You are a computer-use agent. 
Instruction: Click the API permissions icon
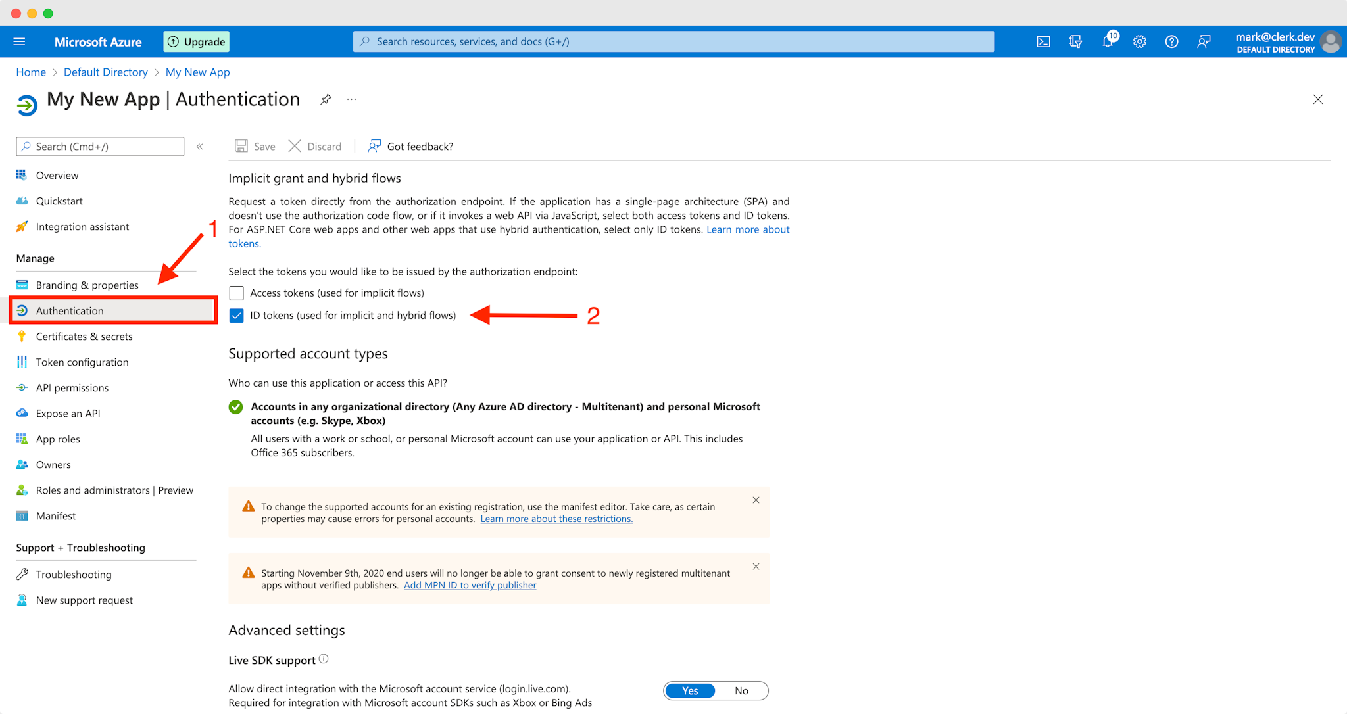(22, 387)
